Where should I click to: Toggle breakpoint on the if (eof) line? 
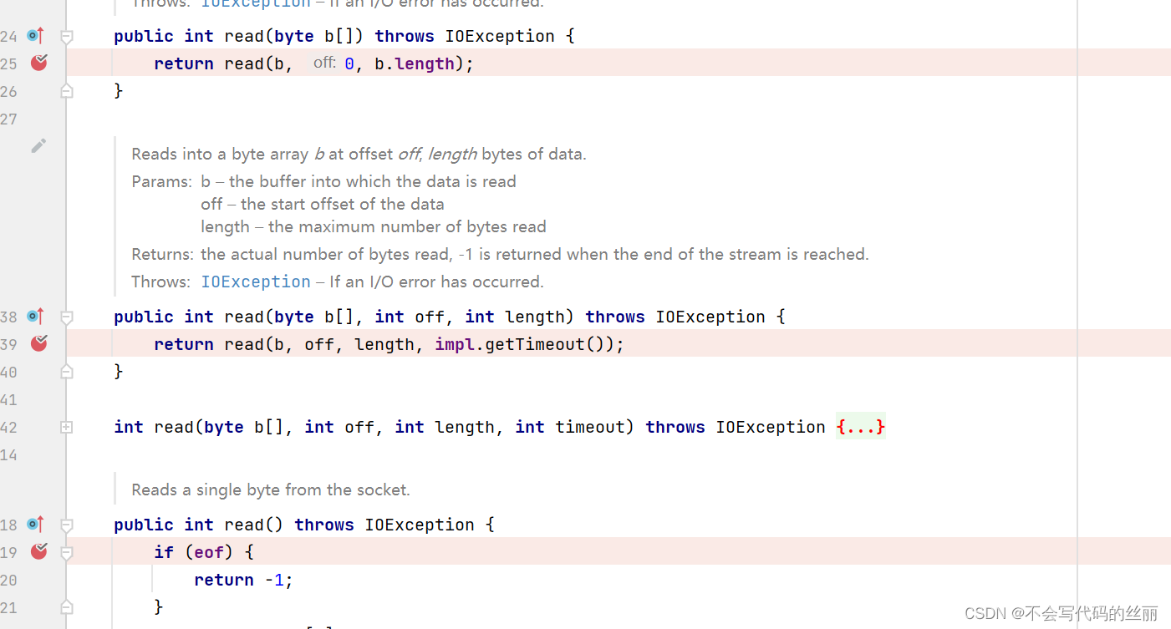click(38, 551)
